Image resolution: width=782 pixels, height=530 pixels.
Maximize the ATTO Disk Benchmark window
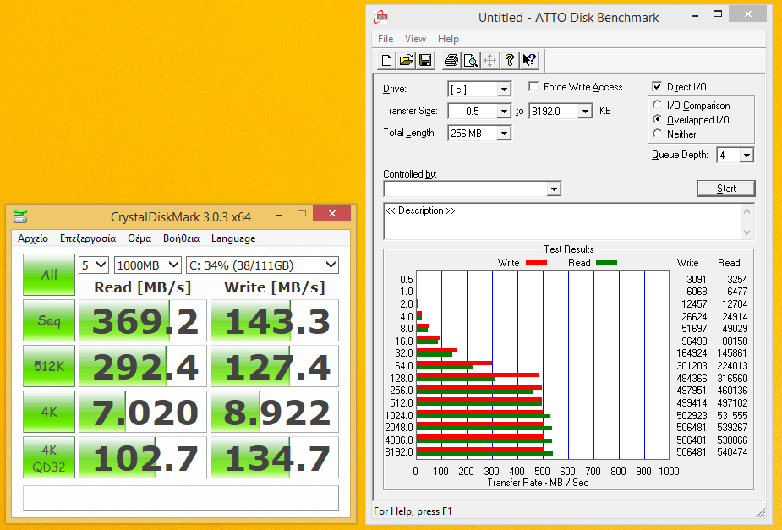coord(718,14)
